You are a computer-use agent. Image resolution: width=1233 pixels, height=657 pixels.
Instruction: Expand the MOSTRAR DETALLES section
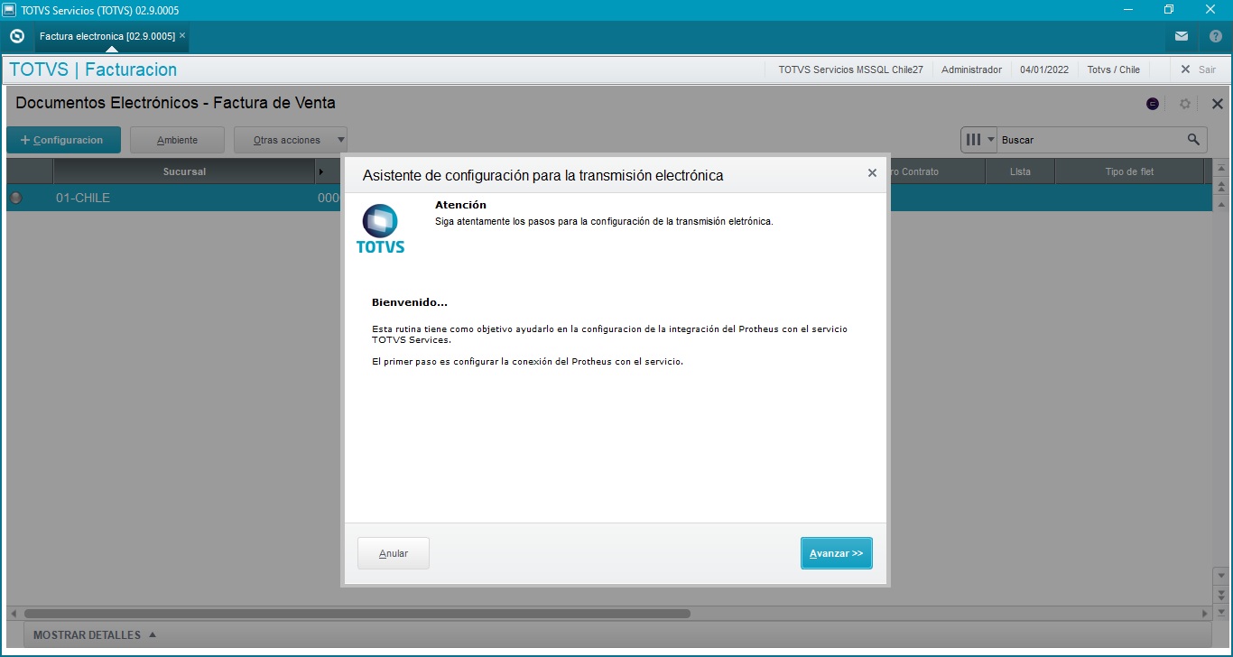tap(94, 635)
